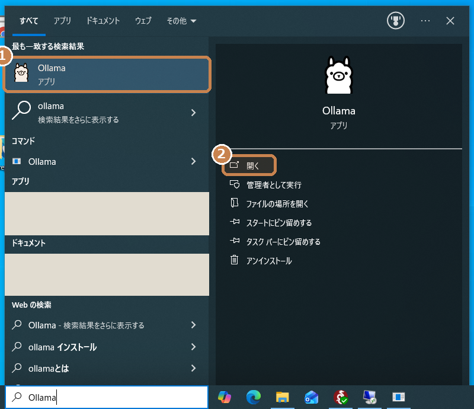
Task: Click the open icon next to 開く
Action: coord(234,165)
